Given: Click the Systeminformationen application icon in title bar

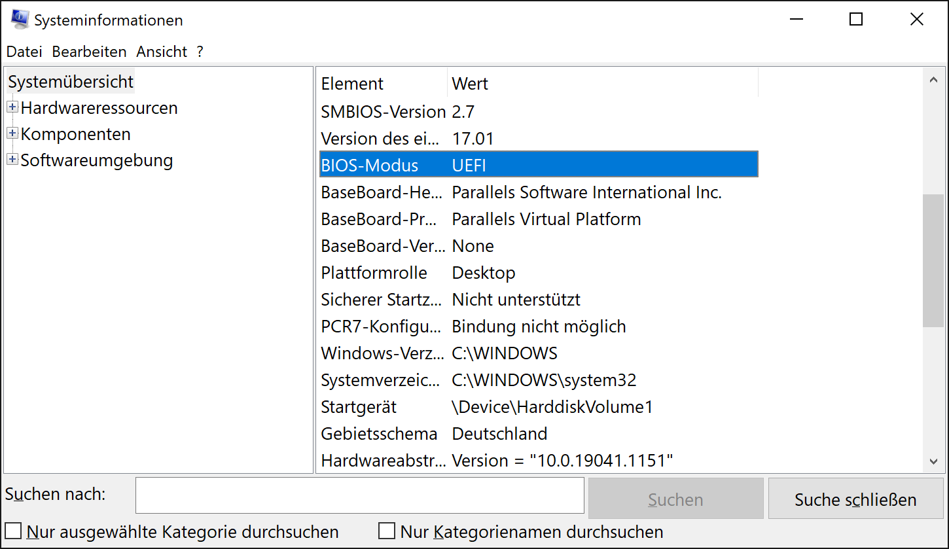Looking at the screenshot, I should 19,19.
